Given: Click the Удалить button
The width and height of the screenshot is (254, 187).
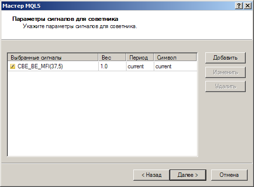Looking at the screenshot, I should (x=225, y=86).
